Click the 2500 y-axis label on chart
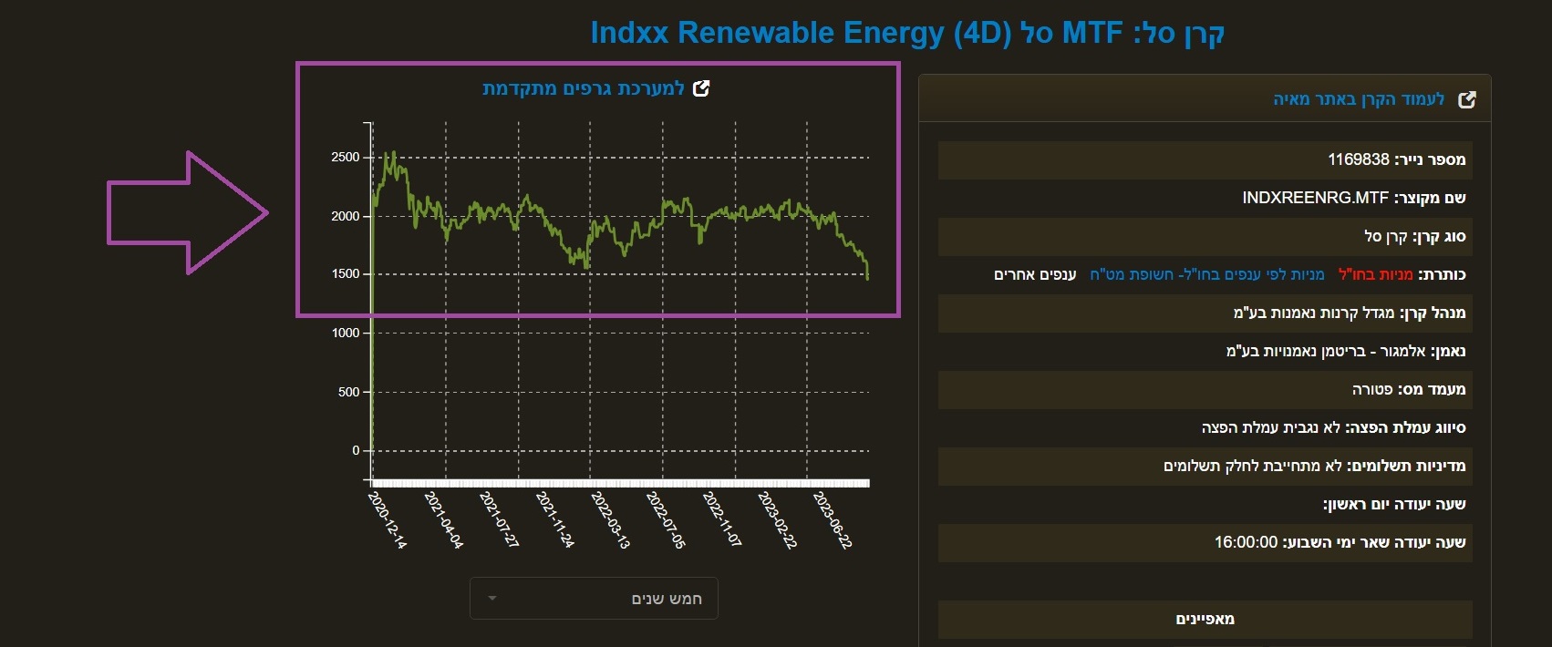Screen dimensions: 1552x647 346,158
